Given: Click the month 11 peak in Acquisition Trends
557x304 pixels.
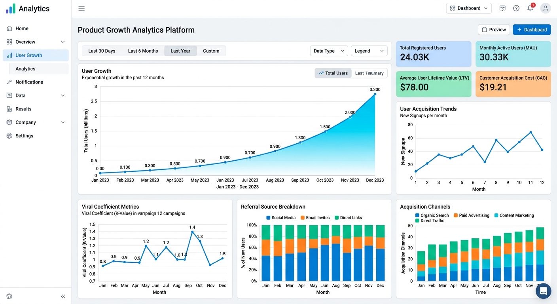Looking at the screenshot, I should pyautogui.click(x=530, y=132).
